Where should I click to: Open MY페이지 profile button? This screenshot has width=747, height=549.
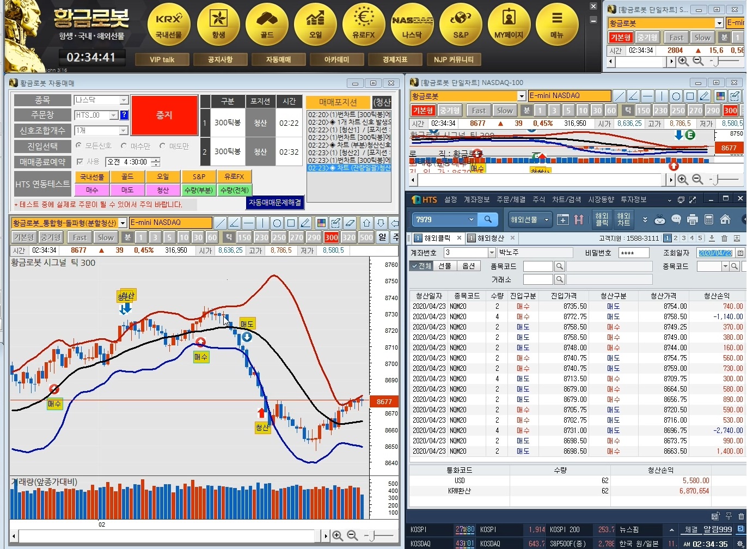(x=509, y=25)
